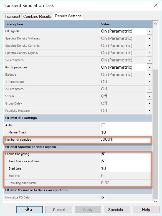The width and height of the screenshot is (162, 216).
Task: Open the Passivity Measure dropdown arrow
Action: click(x=149, y=111)
